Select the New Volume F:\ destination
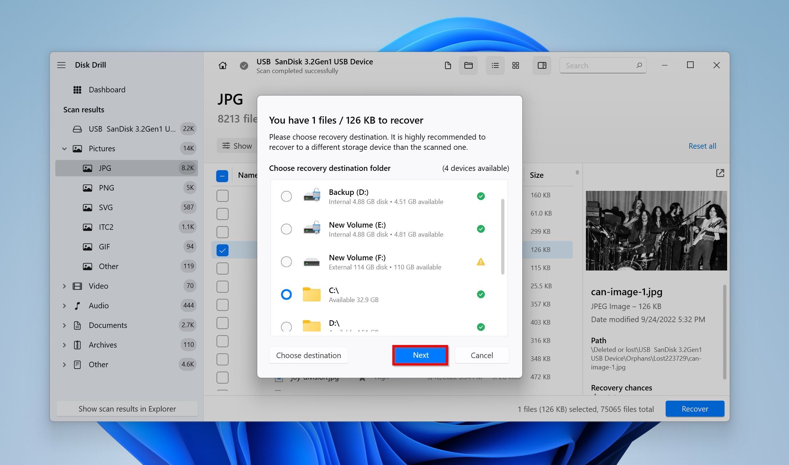This screenshot has width=789, height=465. pos(286,261)
